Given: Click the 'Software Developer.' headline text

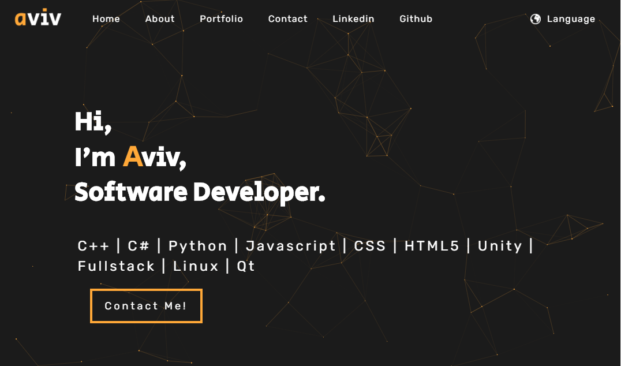Looking at the screenshot, I should [200, 192].
